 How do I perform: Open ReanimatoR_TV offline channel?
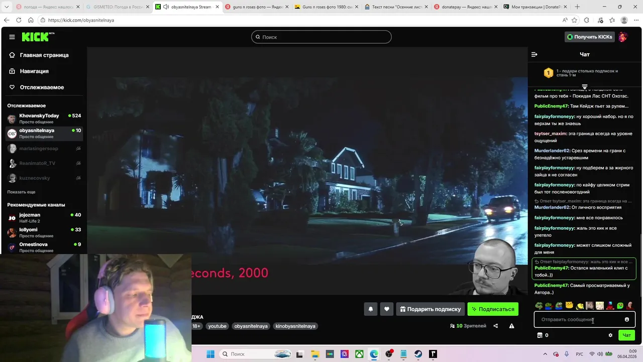pos(43,163)
